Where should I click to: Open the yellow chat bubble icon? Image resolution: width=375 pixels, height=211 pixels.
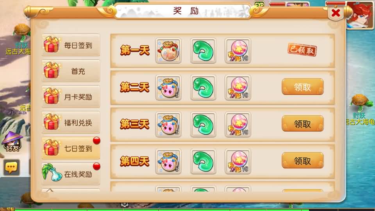(x=11, y=167)
